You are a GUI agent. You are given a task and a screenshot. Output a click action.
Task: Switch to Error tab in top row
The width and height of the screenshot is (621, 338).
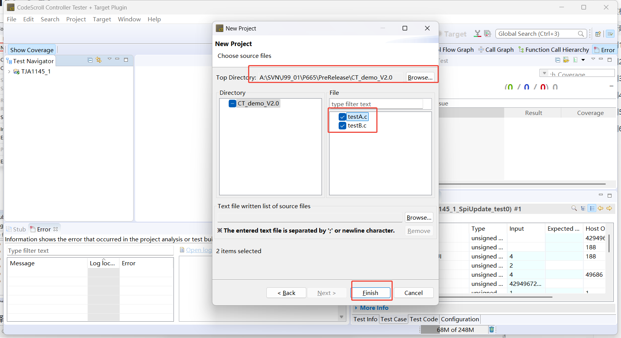tap(604, 50)
